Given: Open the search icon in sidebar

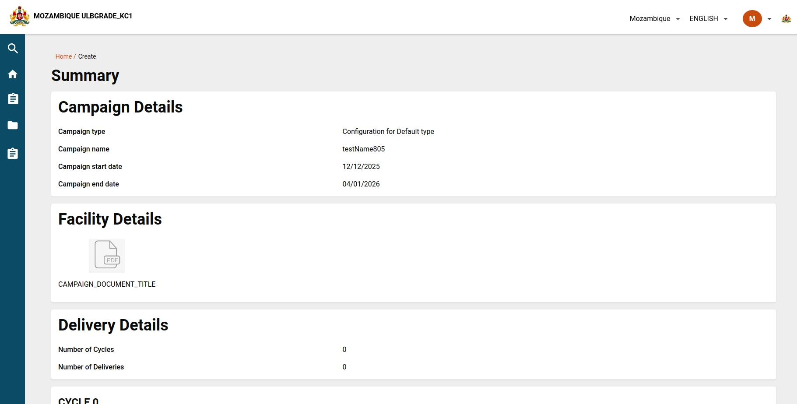Looking at the screenshot, I should (13, 49).
